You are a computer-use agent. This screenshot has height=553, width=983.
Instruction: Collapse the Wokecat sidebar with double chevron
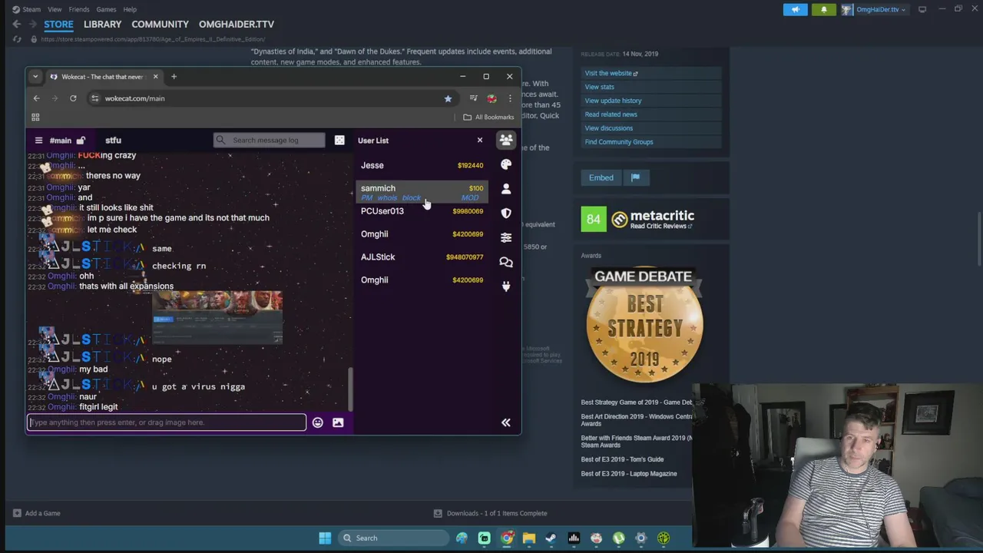(x=506, y=422)
